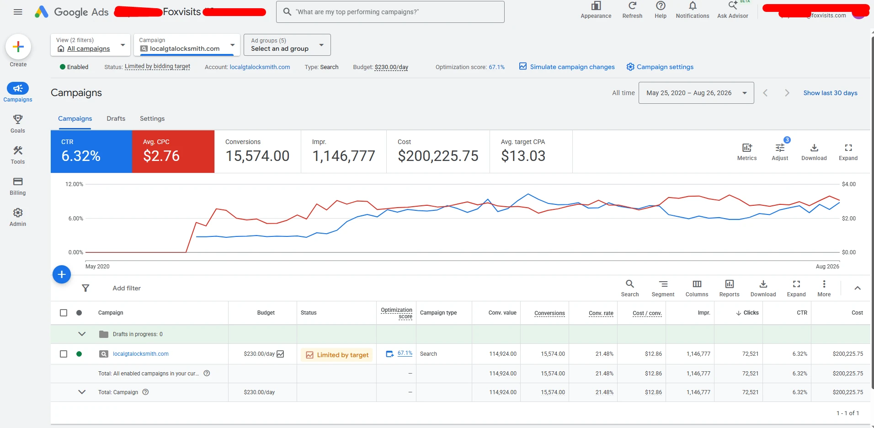Select the Conversions scorecard tile
874x428 pixels.
pyautogui.click(x=258, y=151)
